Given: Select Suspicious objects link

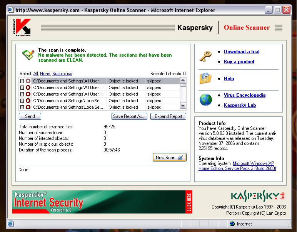Looking at the screenshot, I should click(62, 74).
